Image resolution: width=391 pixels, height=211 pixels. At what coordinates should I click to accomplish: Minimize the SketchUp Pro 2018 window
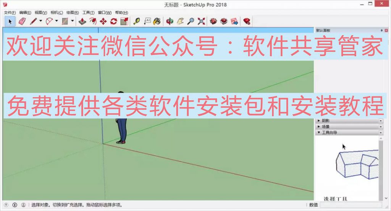tap(362, 4)
